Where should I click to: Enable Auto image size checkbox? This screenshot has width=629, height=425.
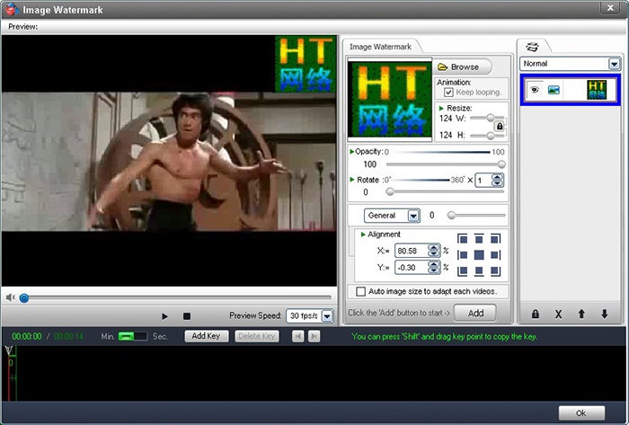click(x=361, y=292)
